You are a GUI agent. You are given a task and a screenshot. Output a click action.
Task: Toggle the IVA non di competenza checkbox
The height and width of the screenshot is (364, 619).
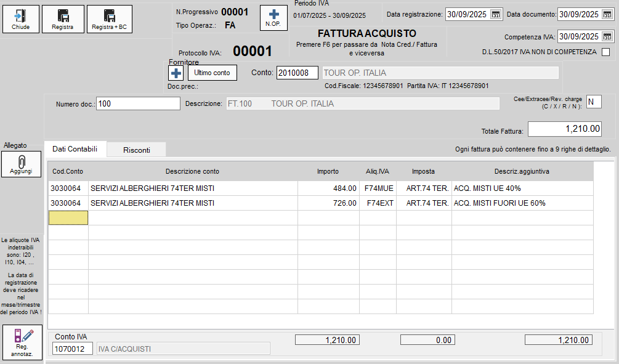point(605,52)
